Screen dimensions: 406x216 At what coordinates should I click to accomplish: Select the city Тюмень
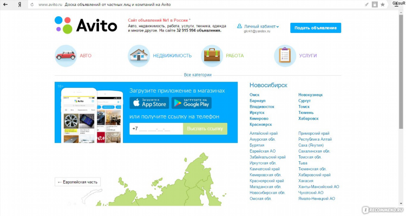click(x=305, y=113)
